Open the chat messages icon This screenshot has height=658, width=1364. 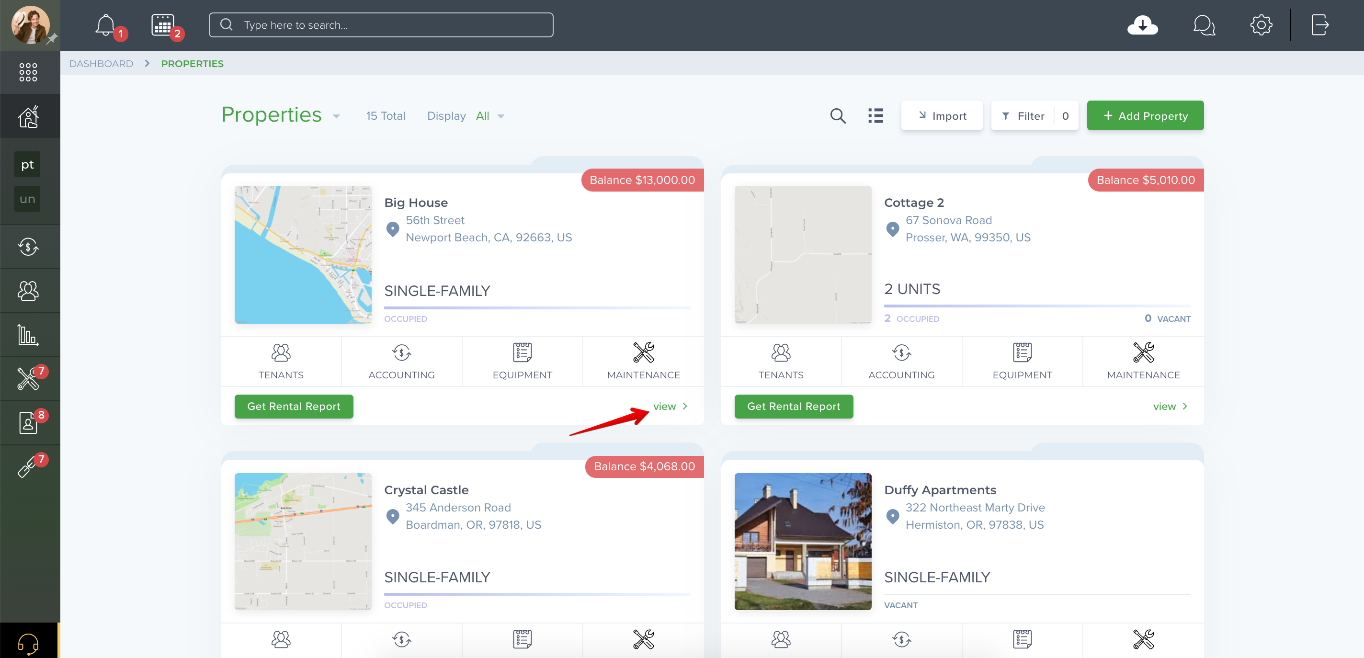tap(1204, 25)
